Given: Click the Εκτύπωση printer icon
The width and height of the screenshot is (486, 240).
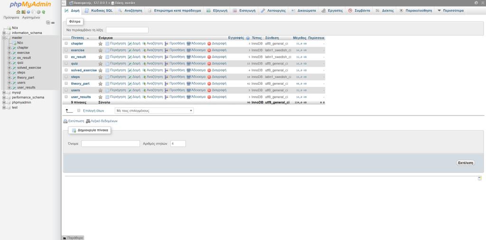Looking at the screenshot, I should tap(65, 121).
